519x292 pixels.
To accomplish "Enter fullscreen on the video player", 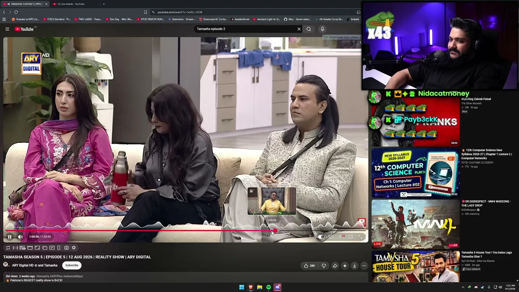I will tap(360, 237).
